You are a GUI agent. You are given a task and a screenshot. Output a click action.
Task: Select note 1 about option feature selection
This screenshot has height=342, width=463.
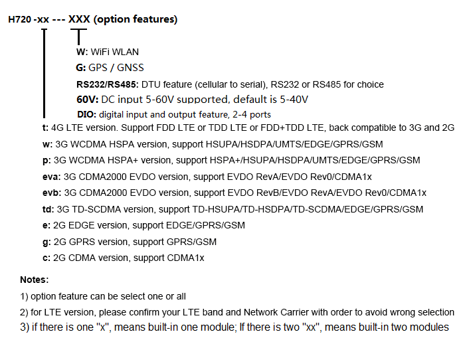coord(103,296)
